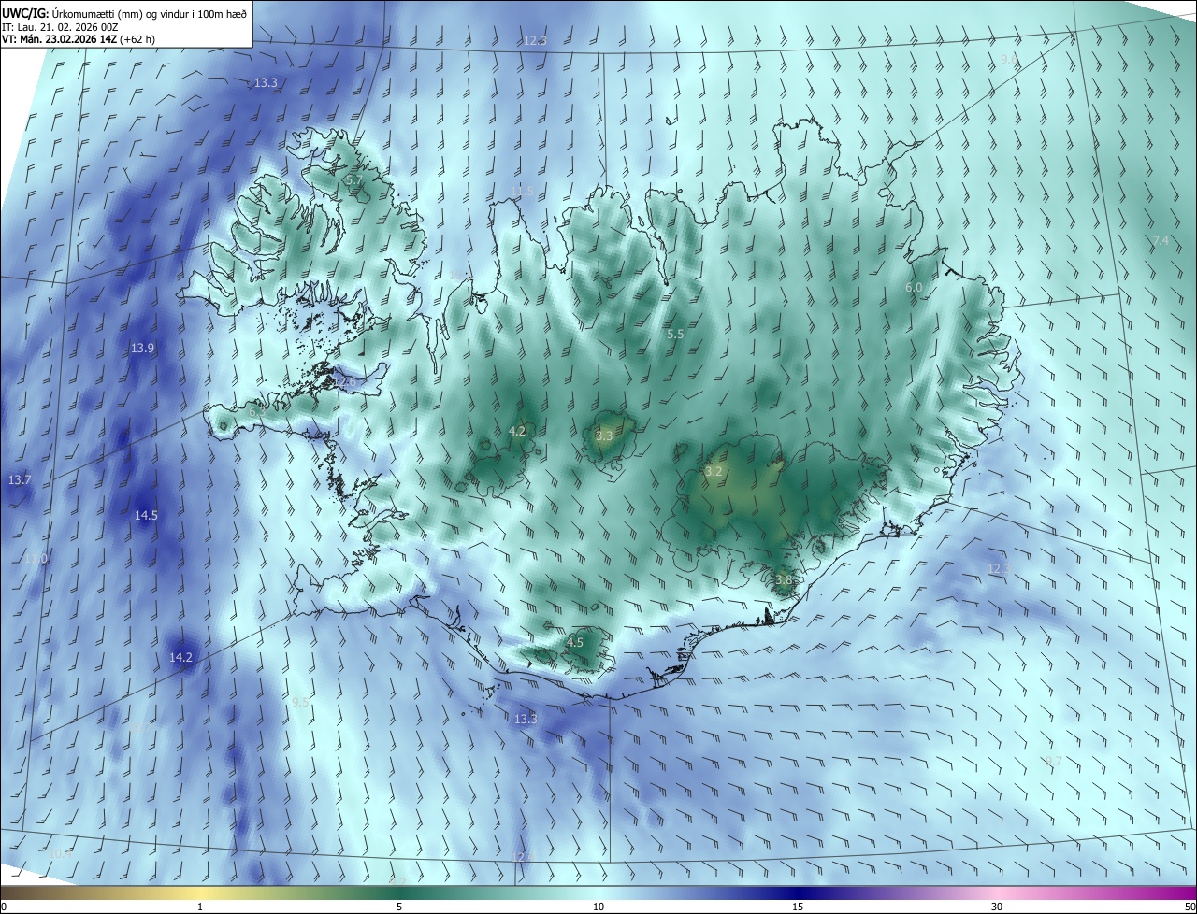Click the 5.5 value label
Image resolution: width=1197 pixels, height=914 pixels.
tap(675, 334)
